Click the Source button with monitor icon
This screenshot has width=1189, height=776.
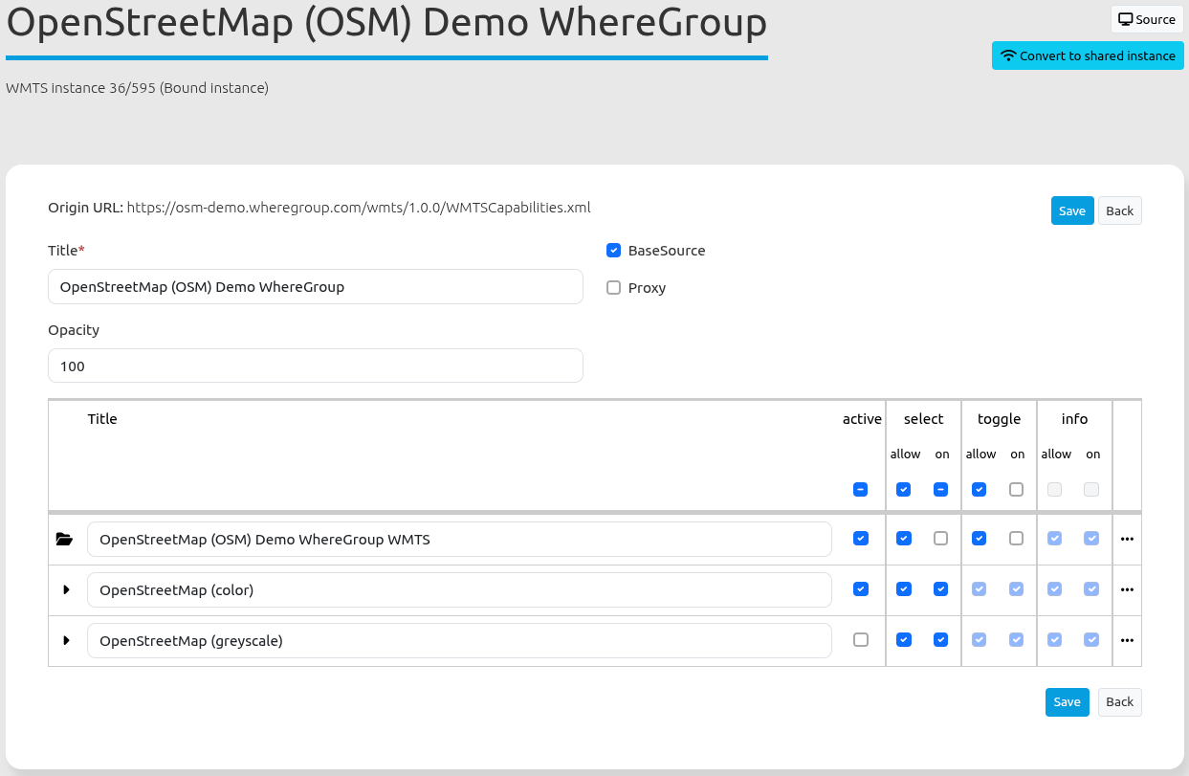(1146, 19)
